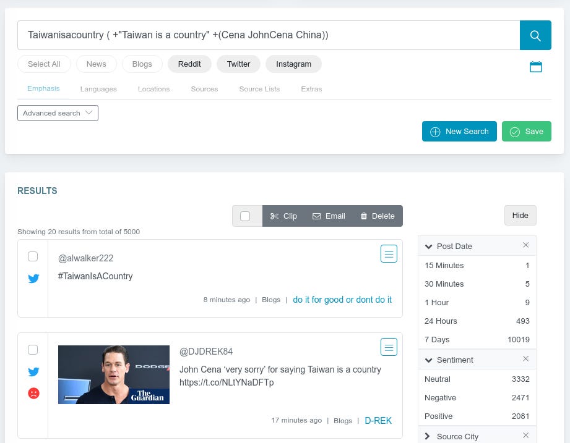Toggle the Twitter source filter
The image size is (570, 443).
coord(238,64)
